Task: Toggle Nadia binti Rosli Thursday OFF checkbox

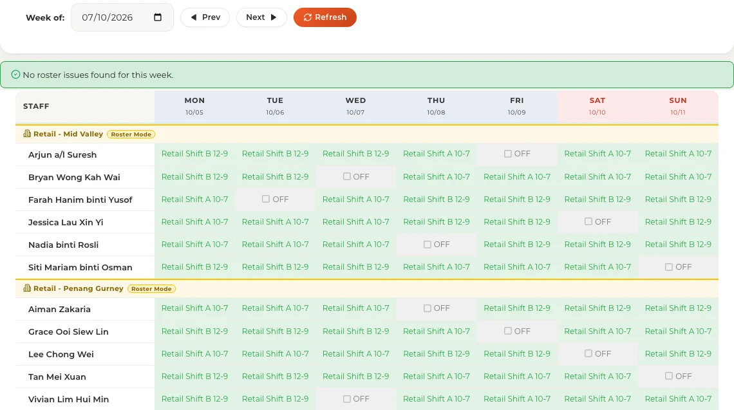Action: [x=428, y=245]
